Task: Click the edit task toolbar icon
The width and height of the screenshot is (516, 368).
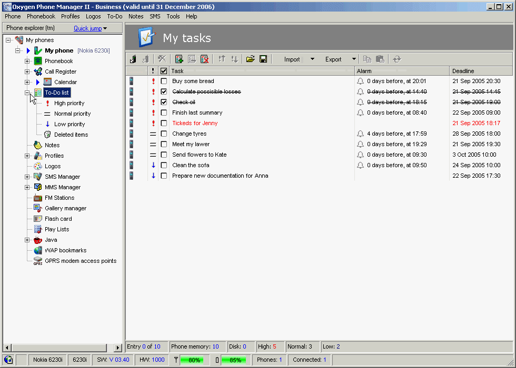Action: [x=192, y=59]
